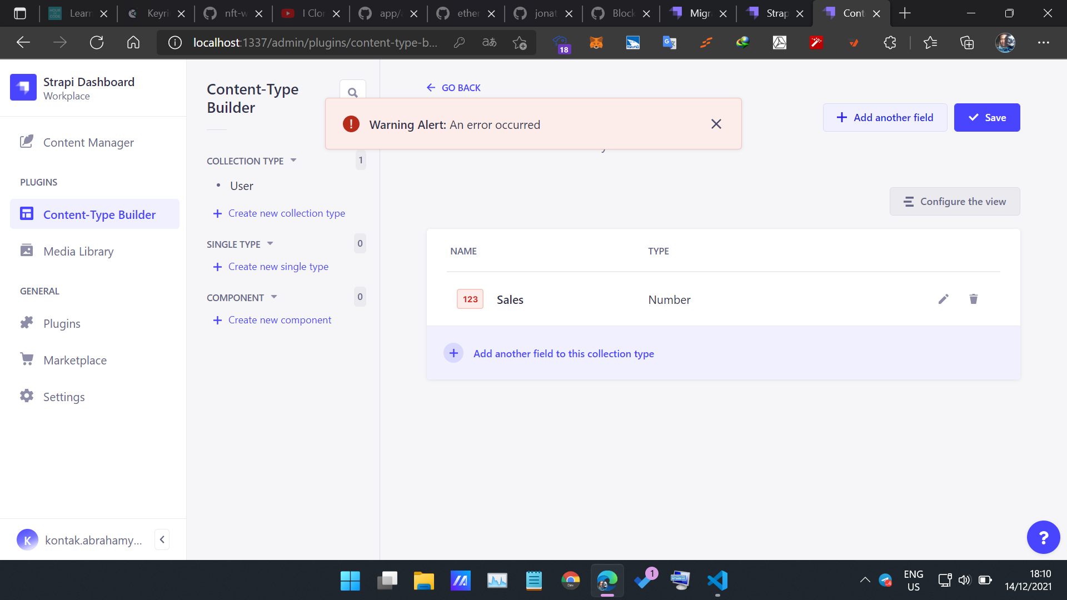Open the Media Library plugin
This screenshot has height=600, width=1067.
pos(78,251)
